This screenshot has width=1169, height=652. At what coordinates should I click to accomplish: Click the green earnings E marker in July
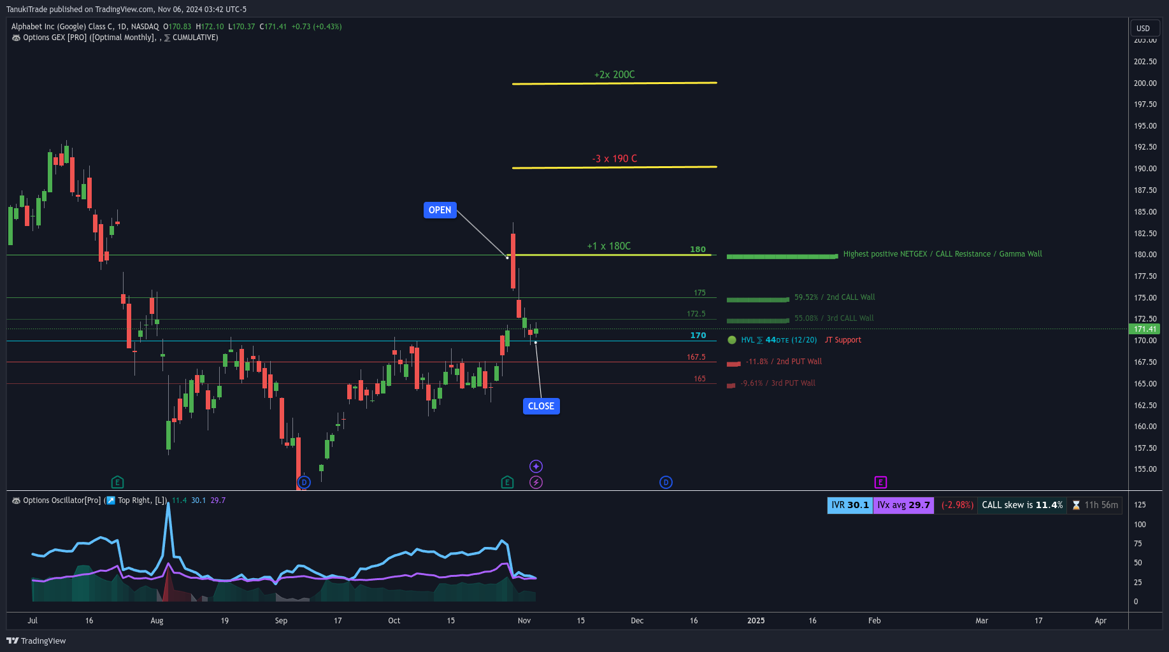coord(117,483)
